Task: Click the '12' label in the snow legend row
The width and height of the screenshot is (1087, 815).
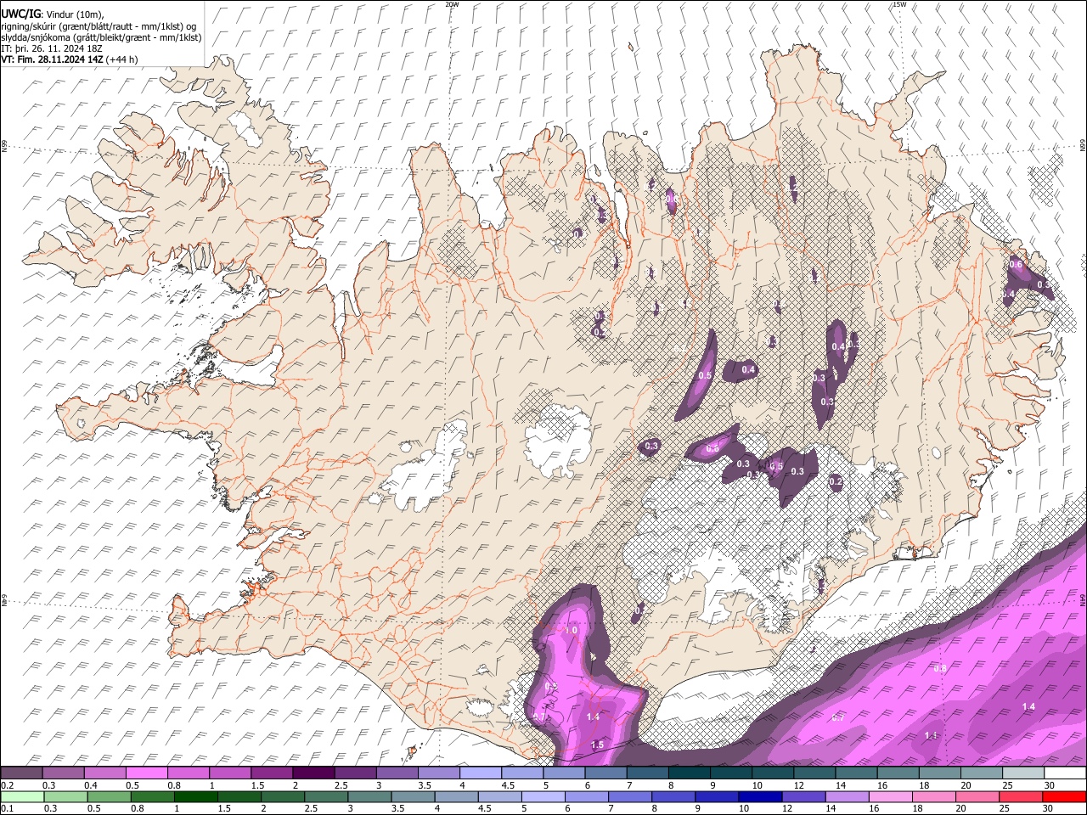Action: click(x=797, y=785)
